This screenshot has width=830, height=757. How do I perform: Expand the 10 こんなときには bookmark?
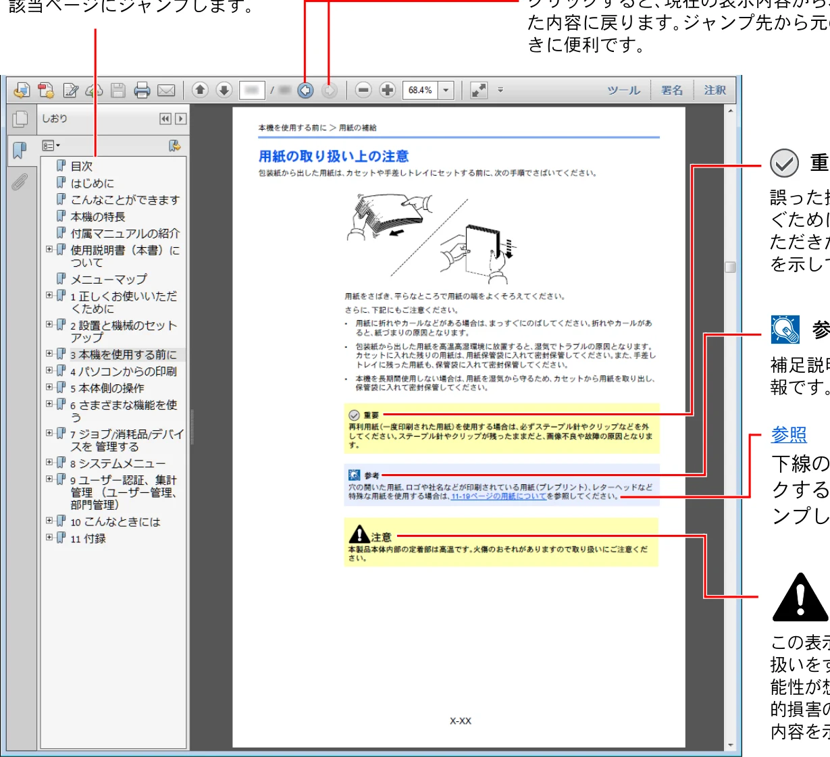coord(49,521)
